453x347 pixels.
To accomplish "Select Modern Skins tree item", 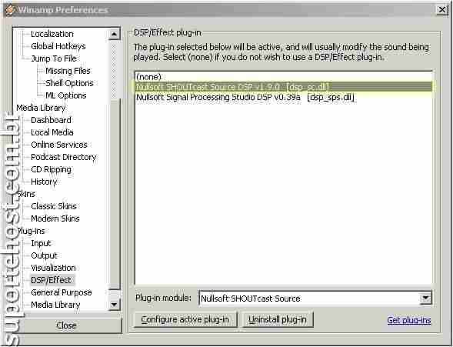I will point(55,219).
